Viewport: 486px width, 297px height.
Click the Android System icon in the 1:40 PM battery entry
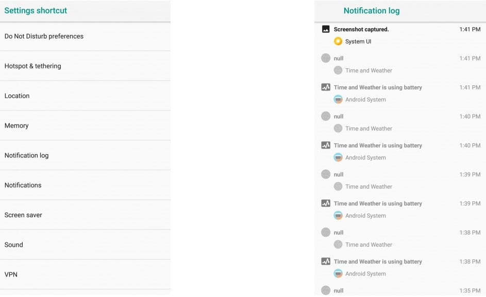click(339, 157)
